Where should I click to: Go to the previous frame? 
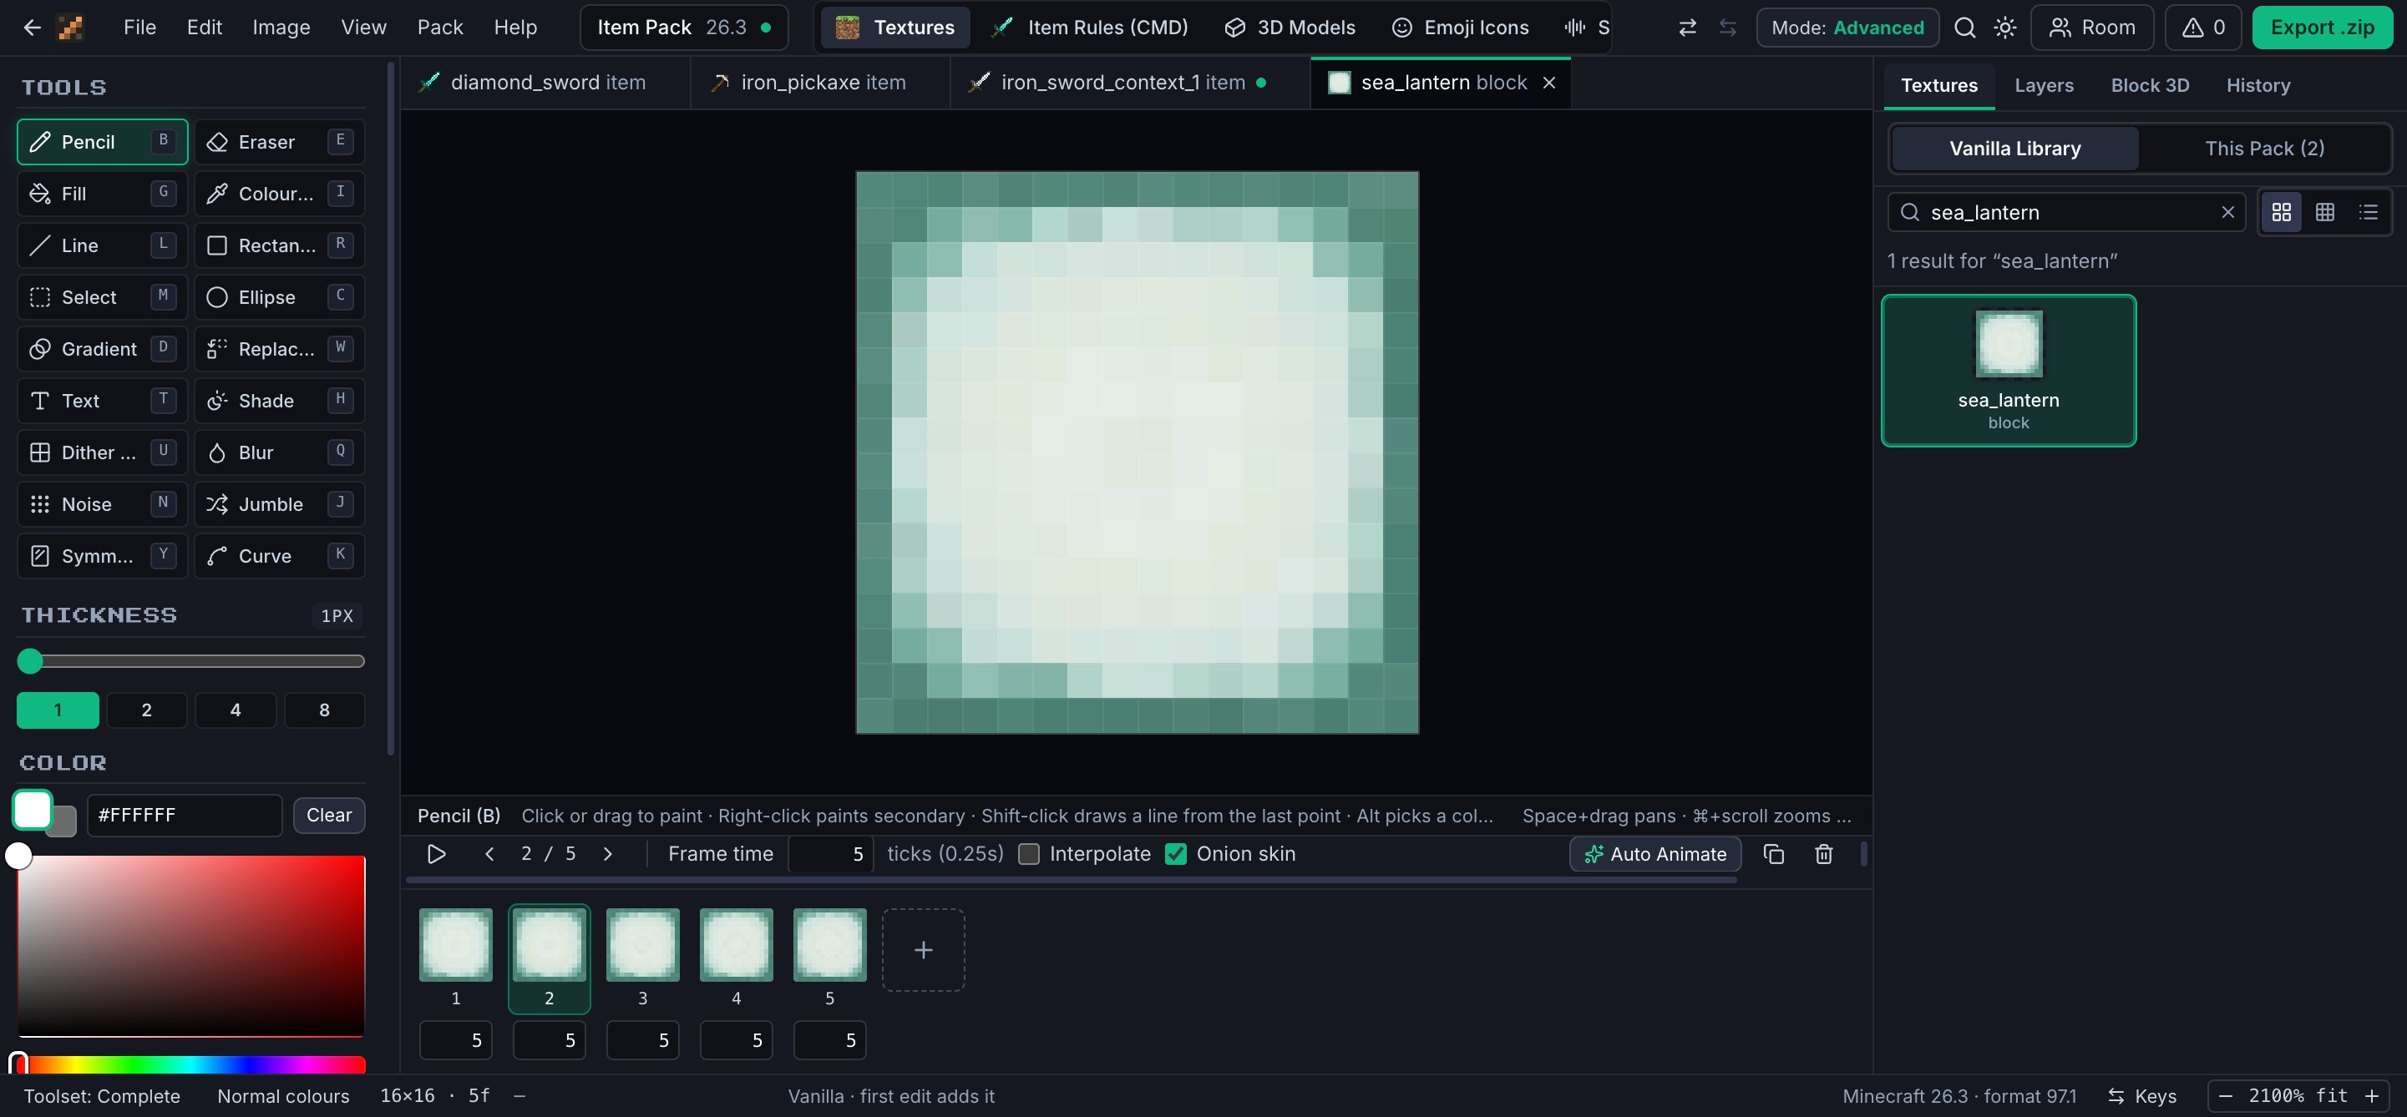489,854
